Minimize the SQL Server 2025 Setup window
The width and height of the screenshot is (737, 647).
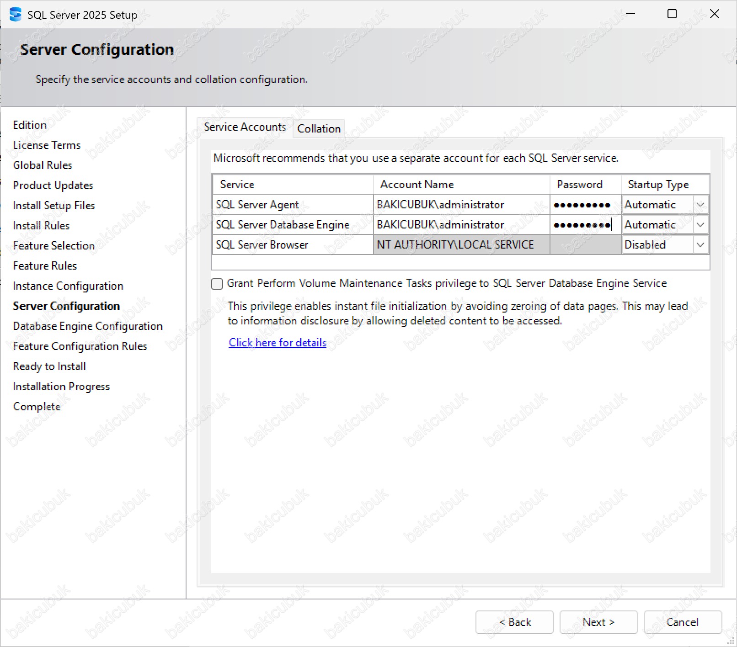(x=630, y=14)
